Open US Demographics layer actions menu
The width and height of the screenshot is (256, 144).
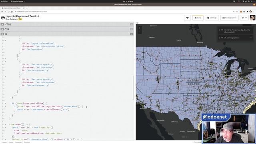pyautogui.click(x=251, y=38)
